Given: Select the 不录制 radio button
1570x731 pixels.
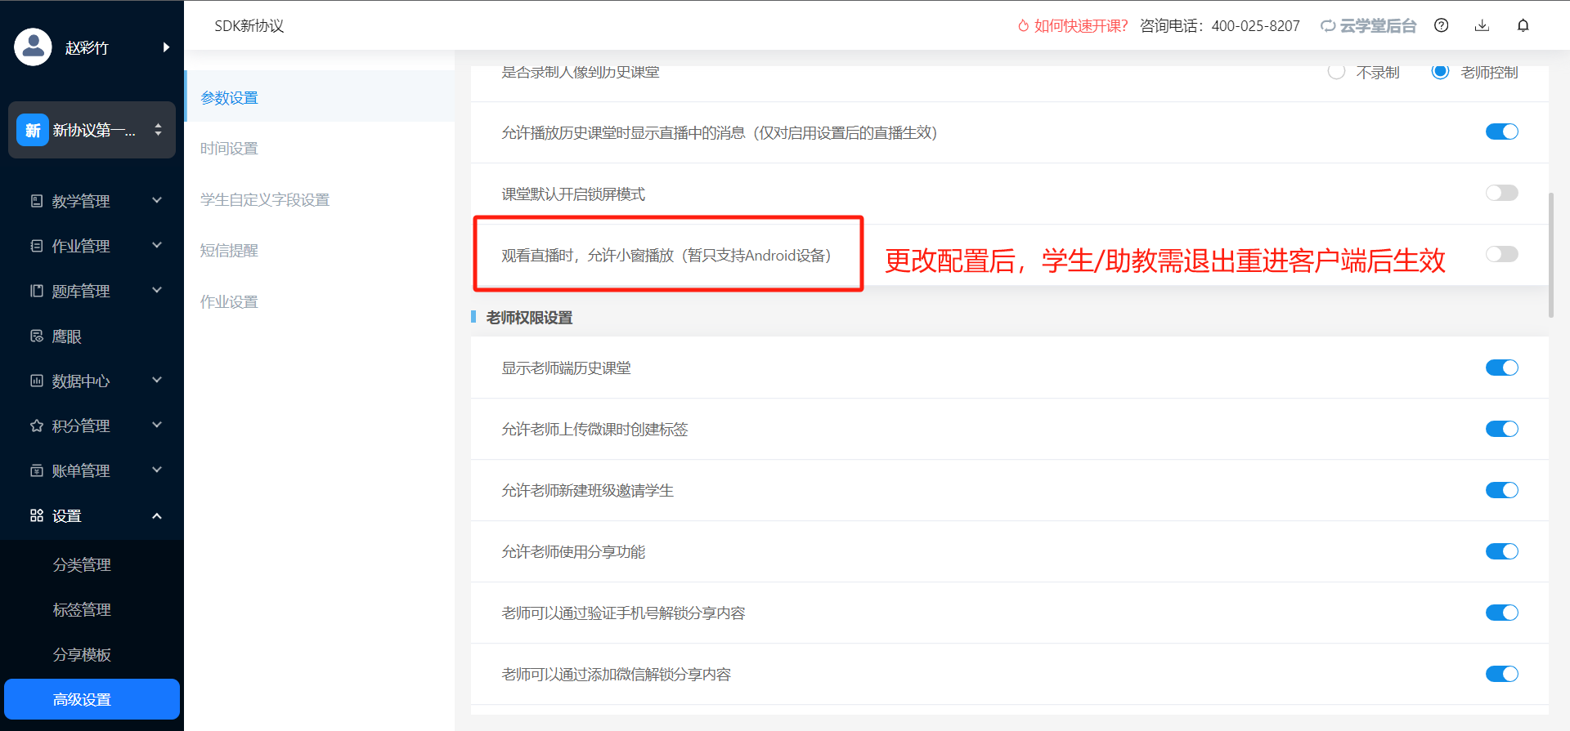Looking at the screenshot, I should tap(1336, 72).
